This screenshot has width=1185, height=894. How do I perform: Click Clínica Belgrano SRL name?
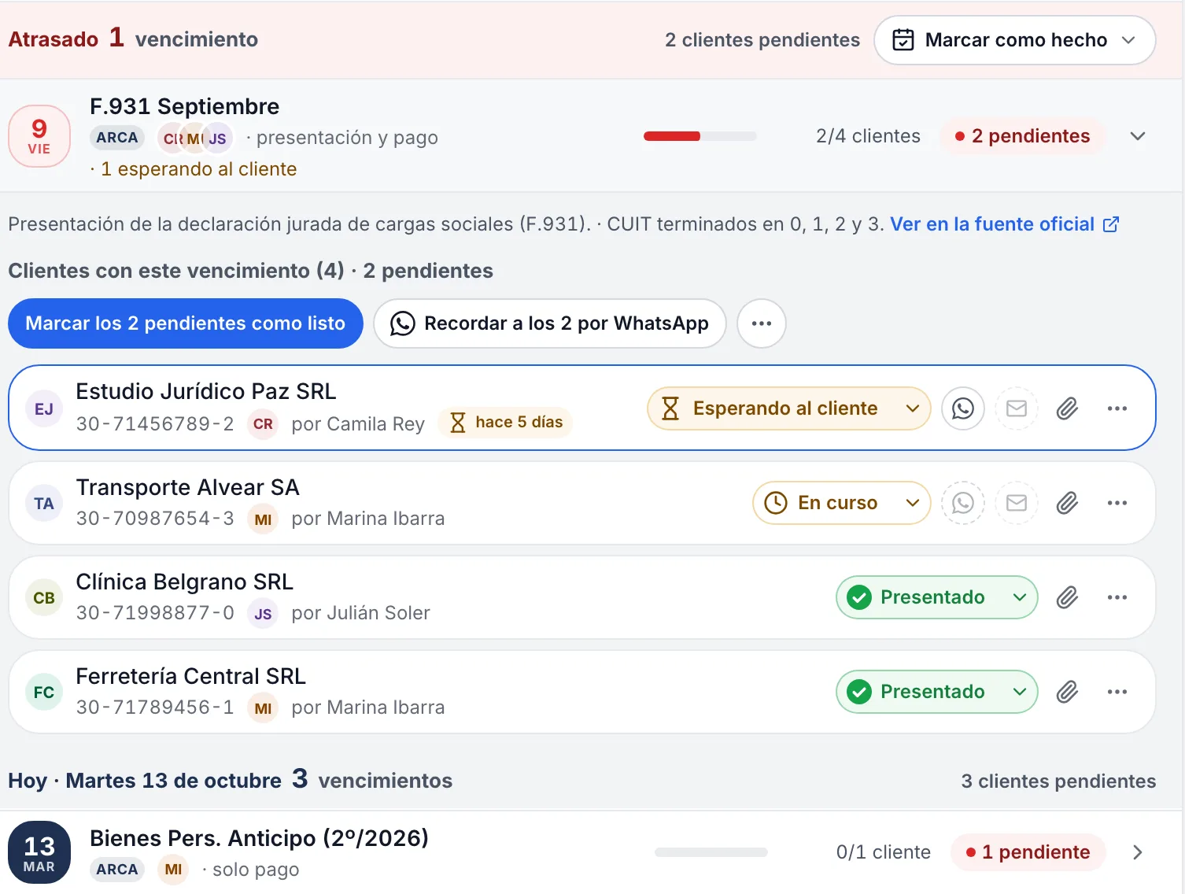point(184,582)
